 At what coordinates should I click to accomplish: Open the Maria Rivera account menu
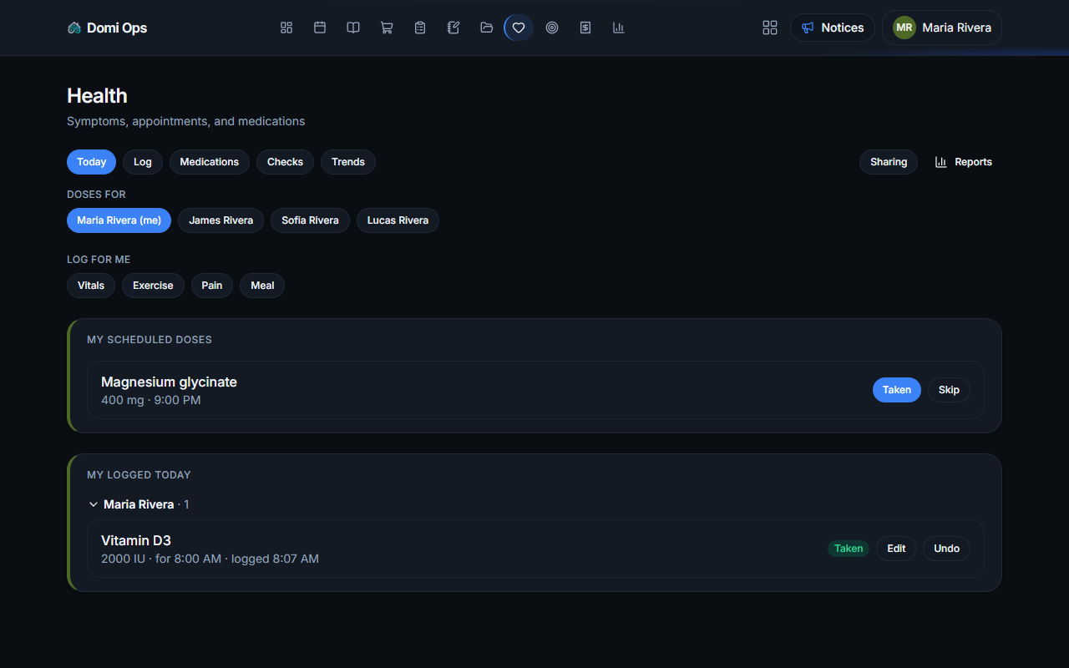click(942, 28)
